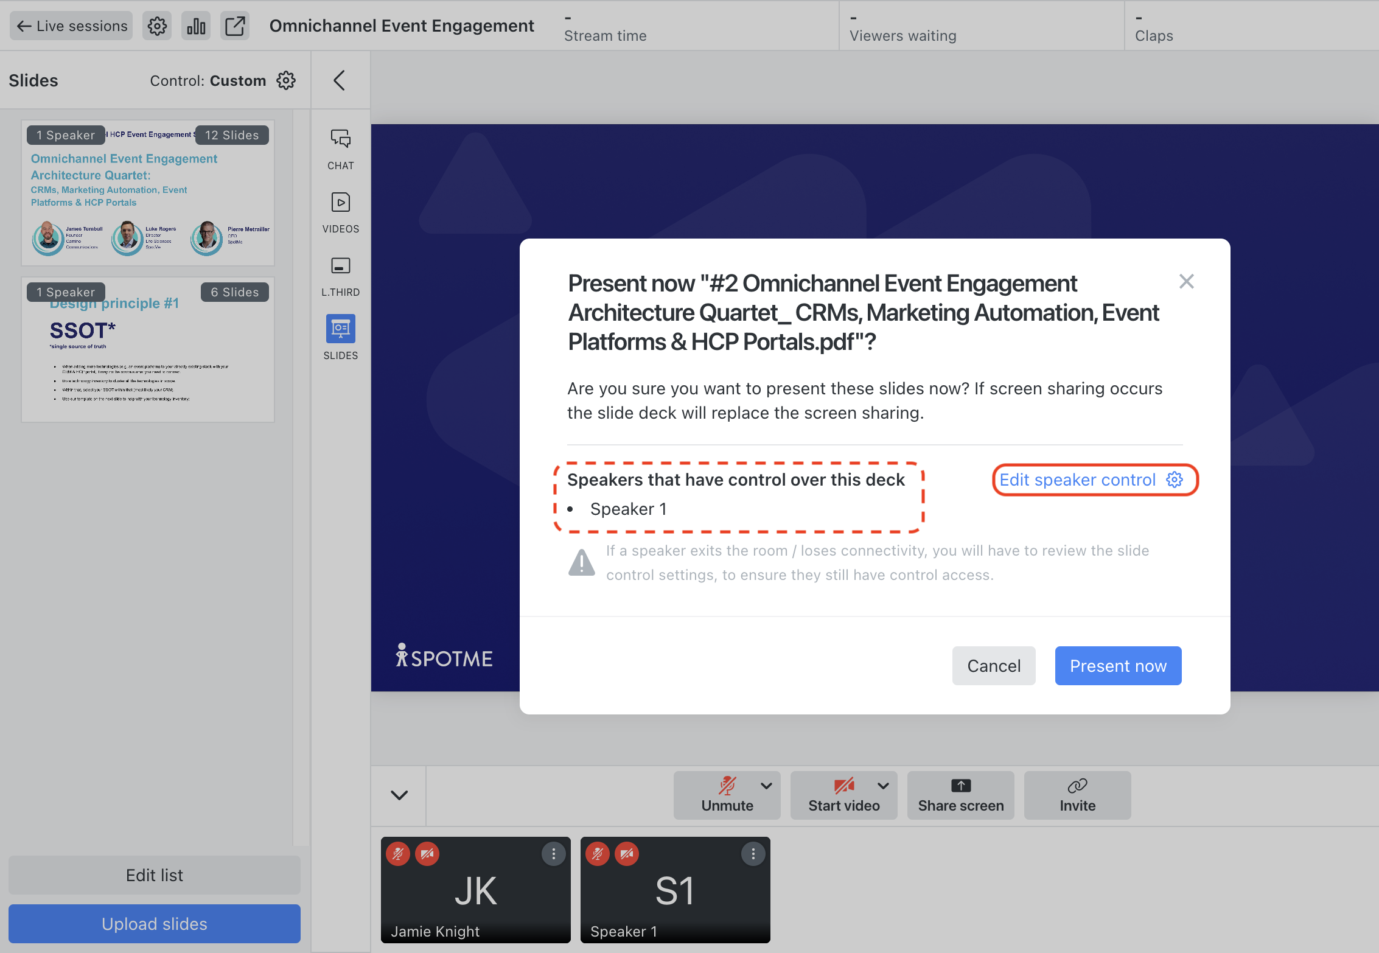1379x953 pixels.
Task: Click the Claps counter label
Action: [1154, 36]
